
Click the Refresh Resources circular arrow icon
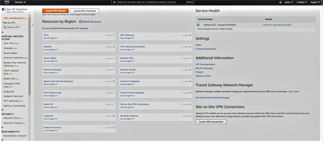click(x=80, y=22)
